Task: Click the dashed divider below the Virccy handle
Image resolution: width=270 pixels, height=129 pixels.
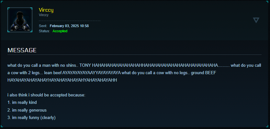Action: (x=70, y=21)
